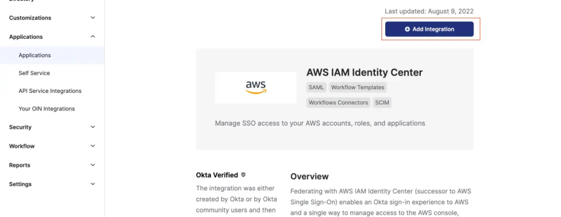Expand the Workflow section chevron
Viewport: 561px width, 217px height.
point(93,146)
